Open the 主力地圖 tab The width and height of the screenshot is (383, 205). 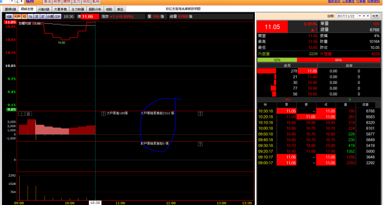(x=78, y=9)
